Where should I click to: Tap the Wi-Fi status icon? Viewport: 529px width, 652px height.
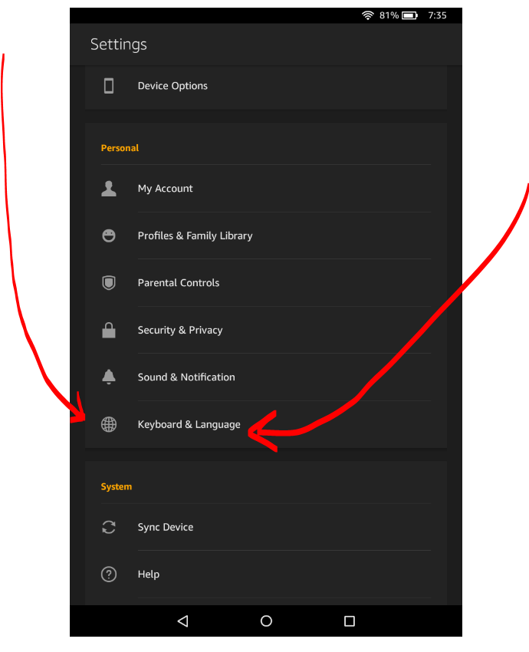[x=368, y=15]
